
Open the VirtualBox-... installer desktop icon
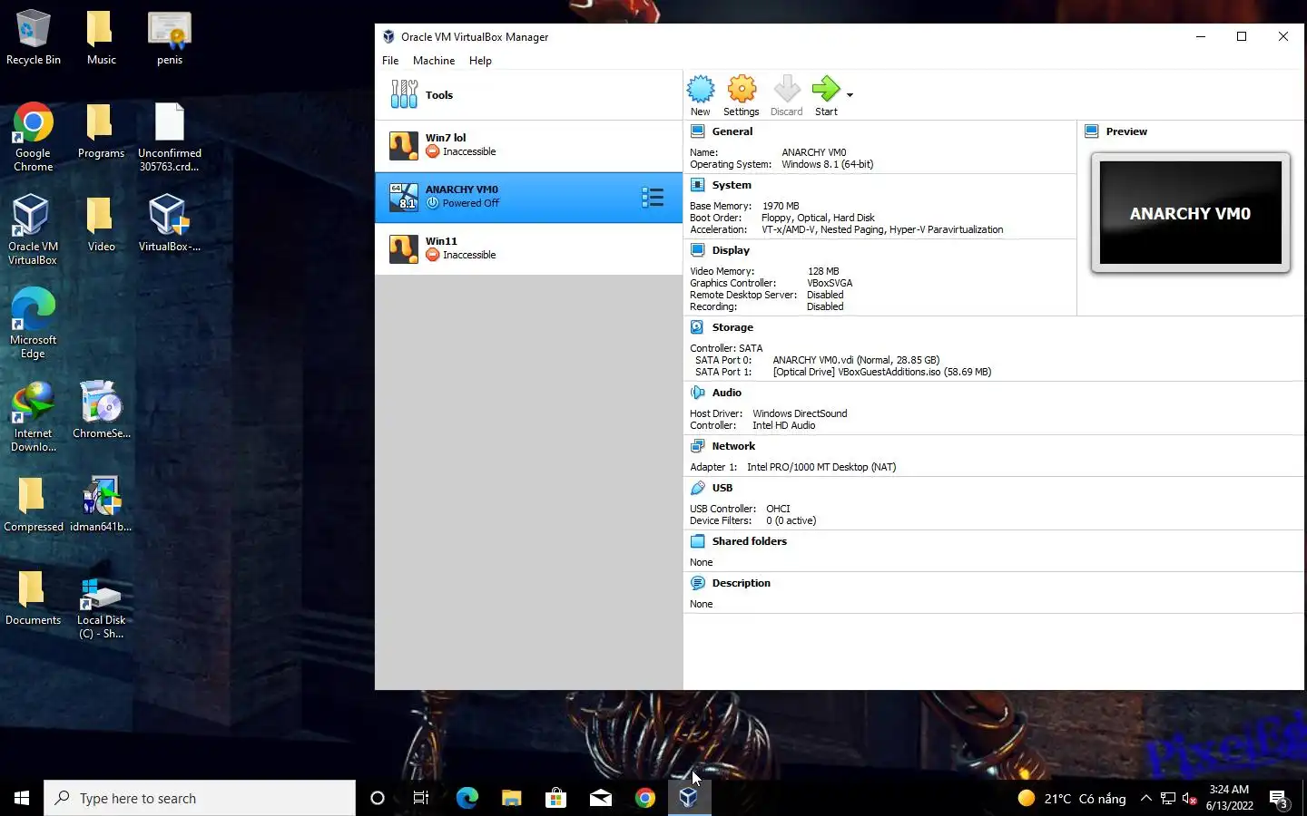click(x=169, y=224)
